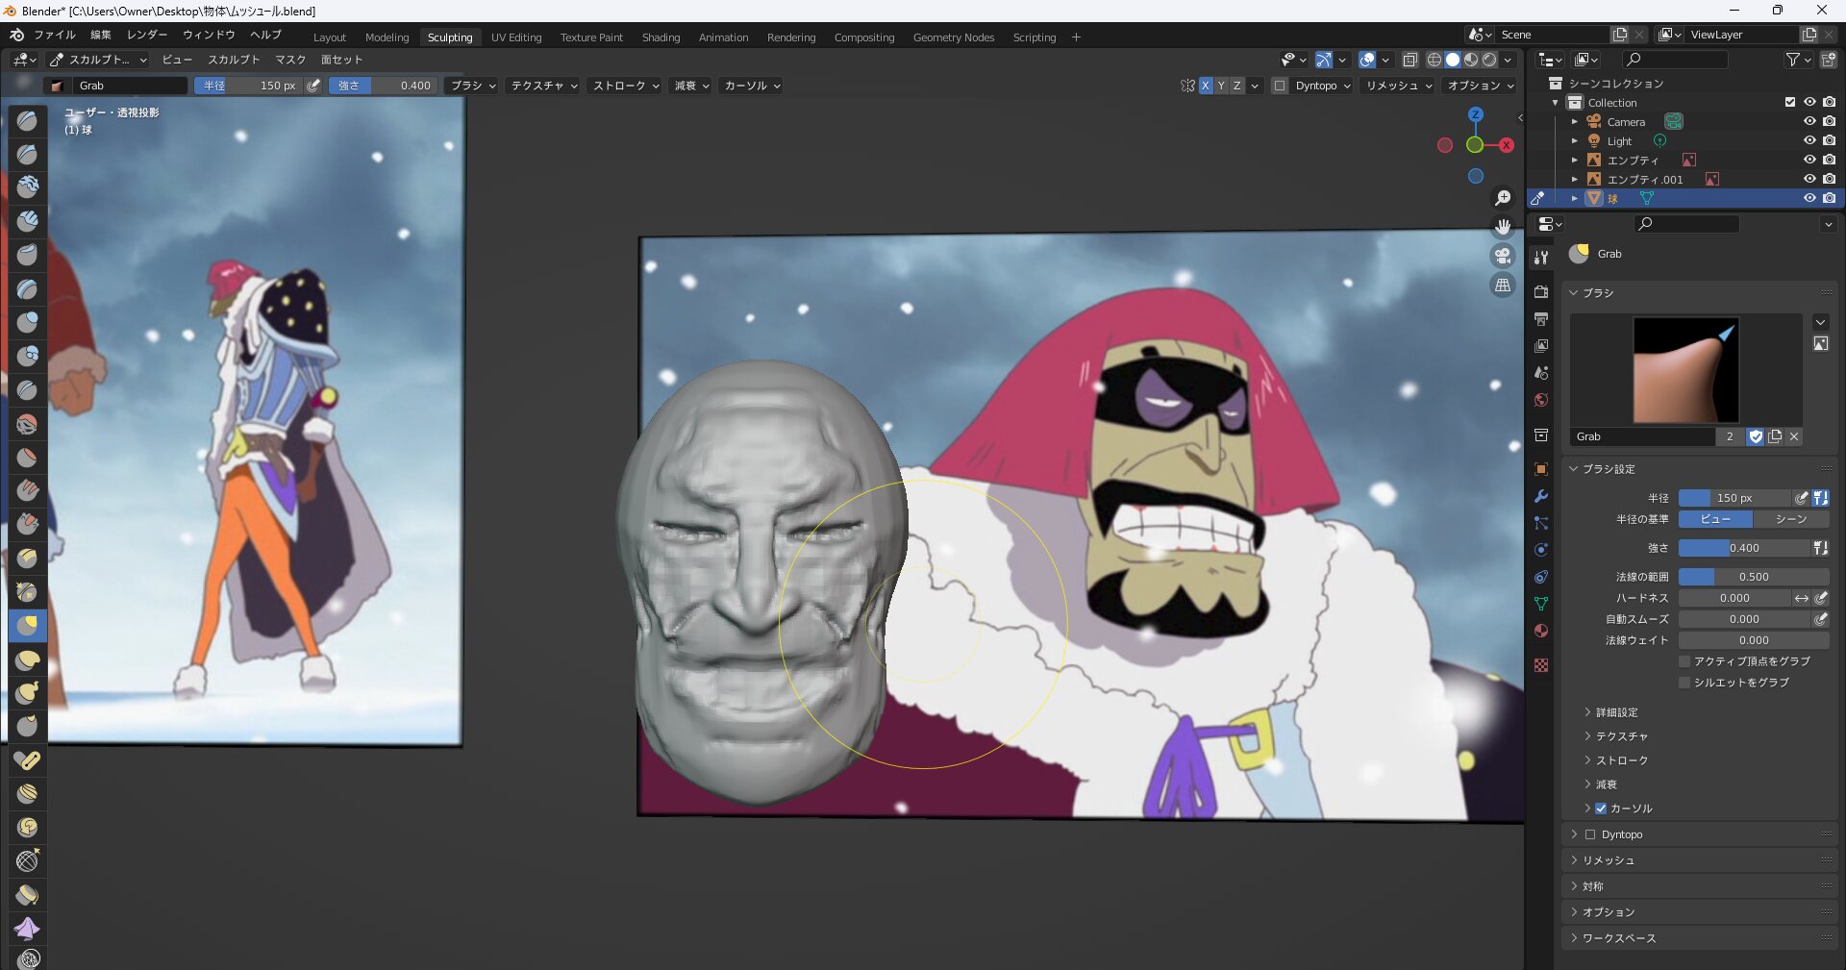Click the pan hand viewport icon
Image resolution: width=1846 pixels, height=970 pixels.
pos(1502,227)
